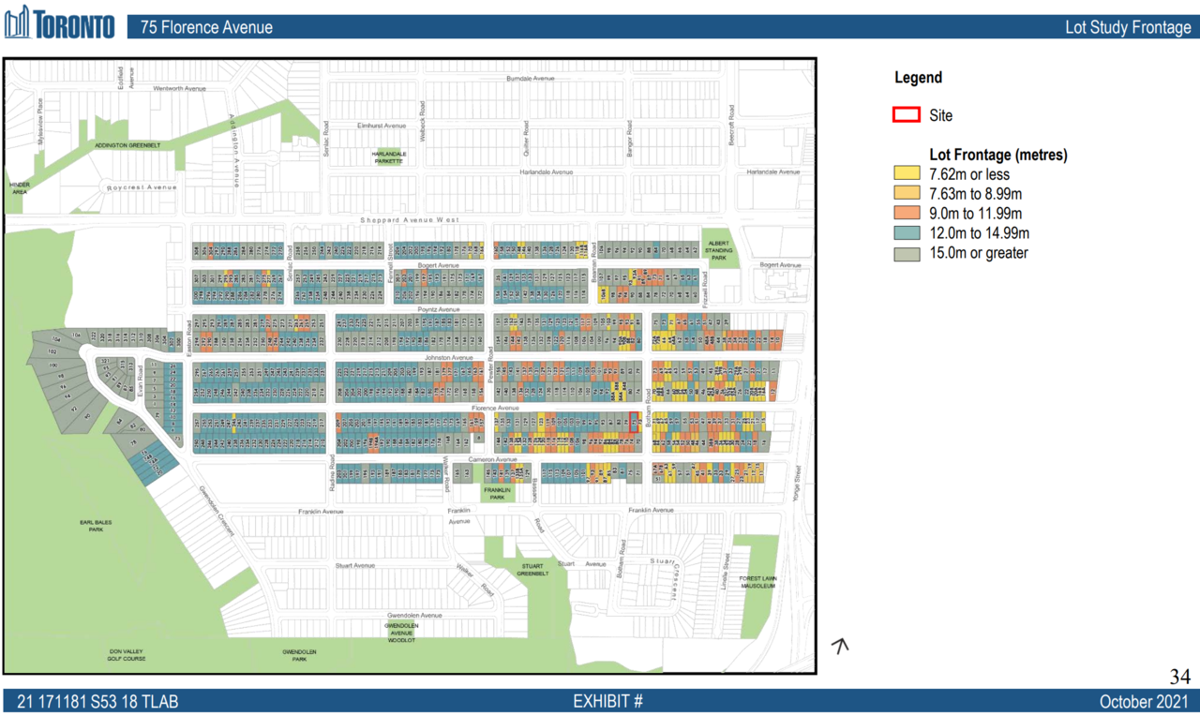The width and height of the screenshot is (1200, 716).
Task: Select the 7.63m to 8.99m legend swatch
Action: tap(907, 194)
